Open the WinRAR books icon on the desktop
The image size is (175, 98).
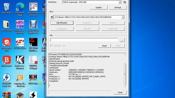point(7,95)
